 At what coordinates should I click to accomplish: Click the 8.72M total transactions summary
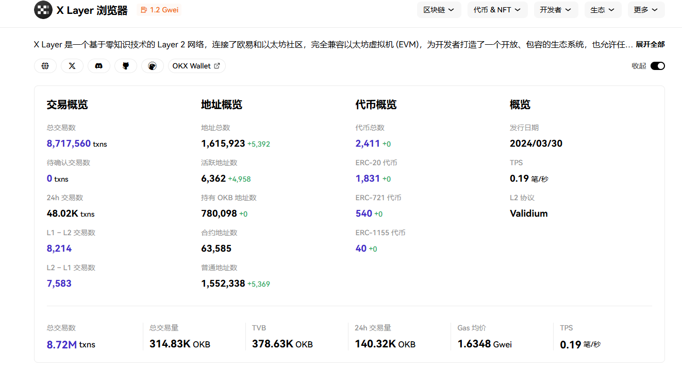62,344
